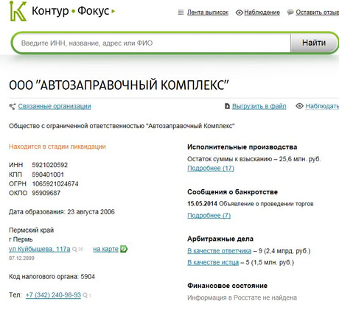The height and width of the screenshot is (310, 339).
Task: Click the green map marker icon beside на карте
Action: [x=124, y=249]
